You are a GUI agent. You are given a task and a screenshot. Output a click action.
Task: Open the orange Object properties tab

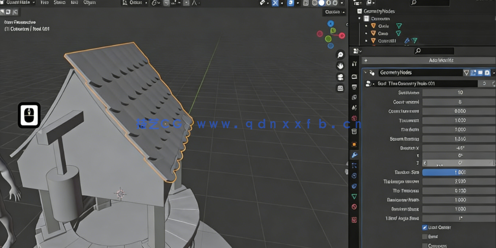[x=354, y=144]
